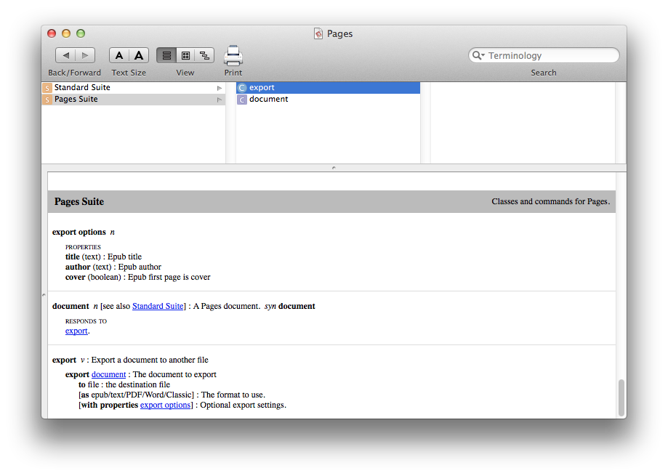
Task: Decrease text size with small A
Action: [x=119, y=55]
